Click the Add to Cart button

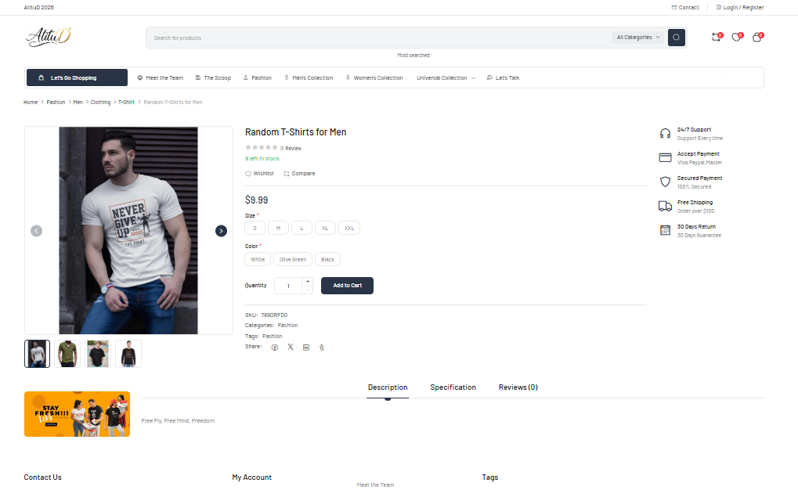point(347,286)
